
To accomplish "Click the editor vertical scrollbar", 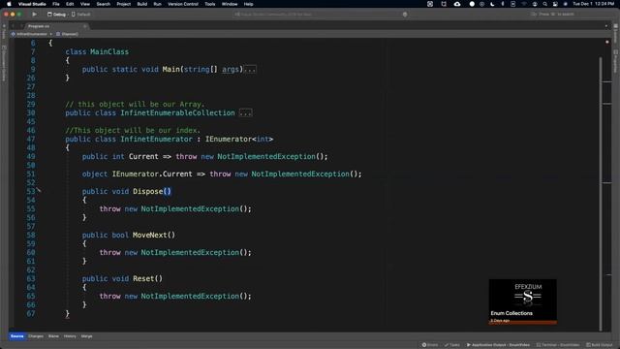I will pos(601,194).
